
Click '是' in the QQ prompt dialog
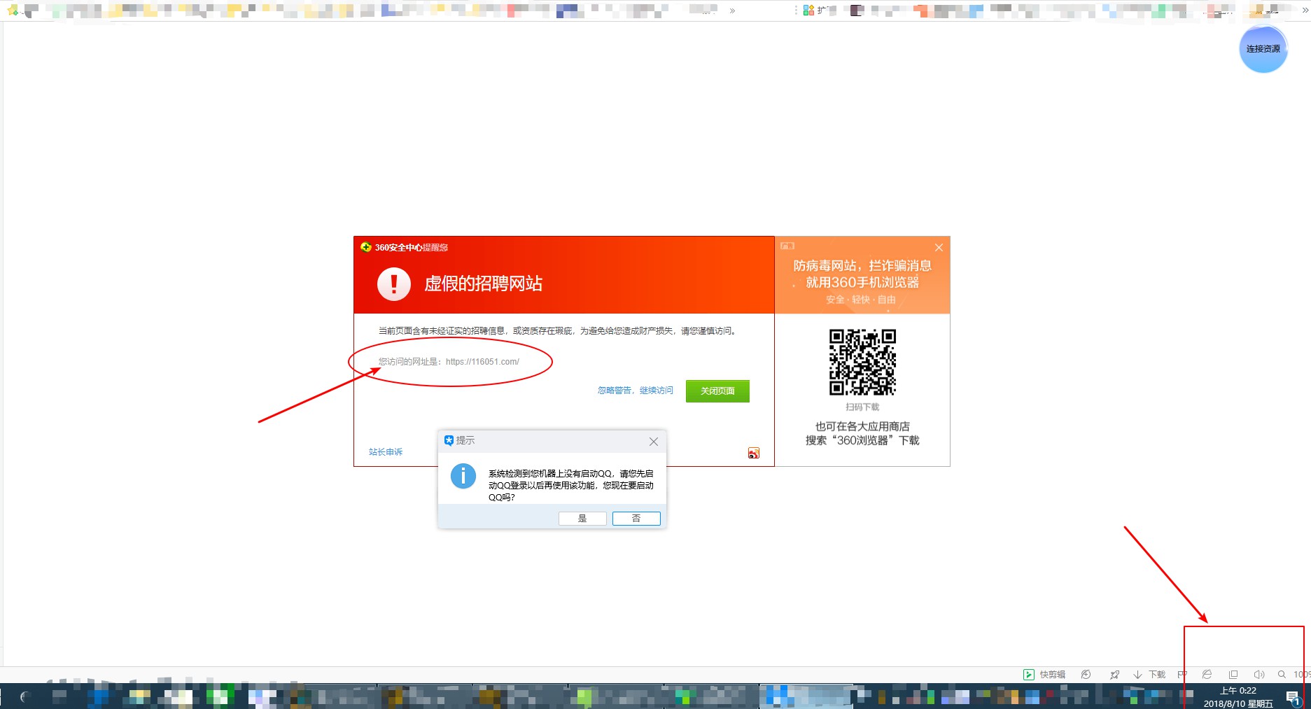[582, 519]
